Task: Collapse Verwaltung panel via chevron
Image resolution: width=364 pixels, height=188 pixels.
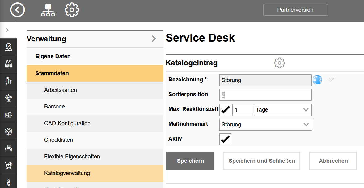Action: pyautogui.click(x=154, y=39)
